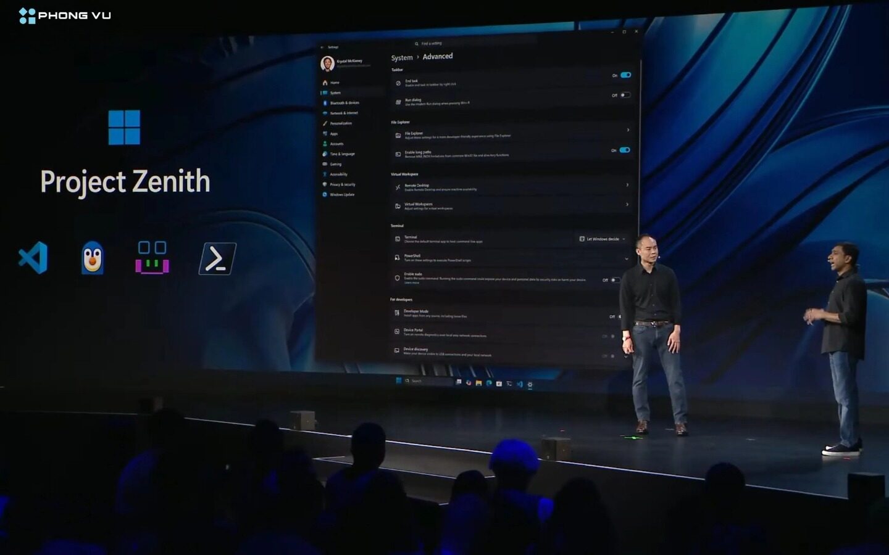Click the Windows Update refresh icon
The image size is (889, 555).
(x=325, y=194)
